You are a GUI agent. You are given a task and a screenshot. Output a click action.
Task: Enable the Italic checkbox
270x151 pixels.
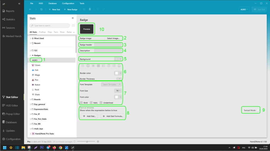pos(91,103)
